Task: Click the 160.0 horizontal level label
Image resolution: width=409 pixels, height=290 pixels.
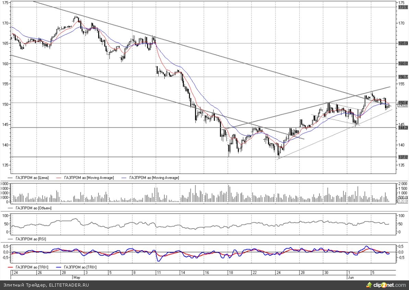Action: click(x=402, y=63)
